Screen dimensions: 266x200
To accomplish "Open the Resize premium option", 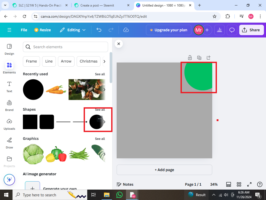I will (x=43, y=30).
